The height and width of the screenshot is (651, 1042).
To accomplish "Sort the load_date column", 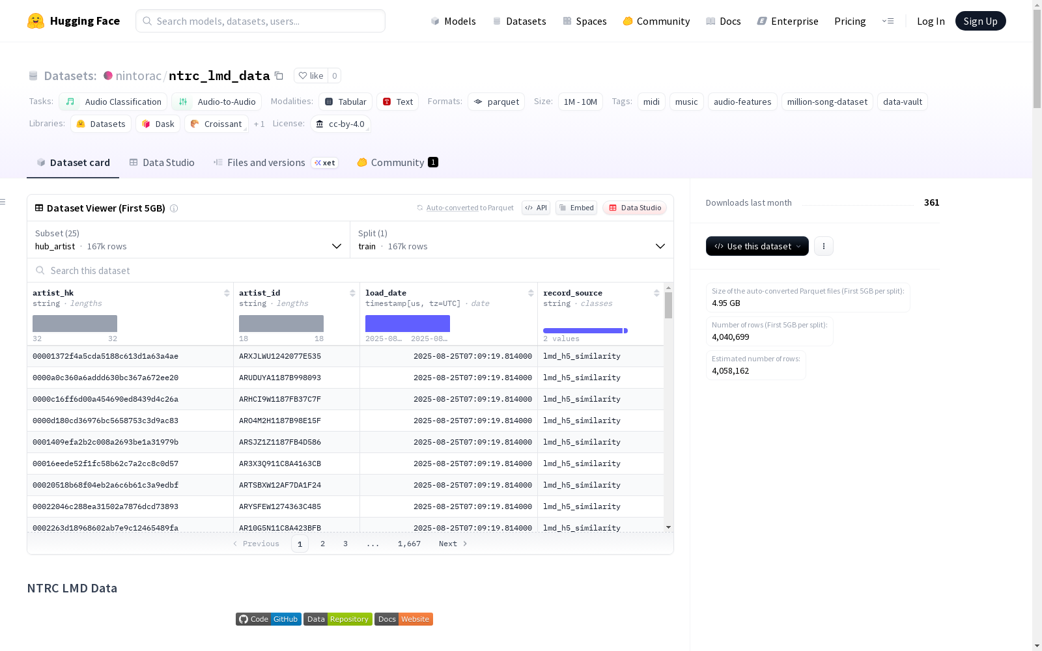I will pyautogui.click(x=531, y=293).
